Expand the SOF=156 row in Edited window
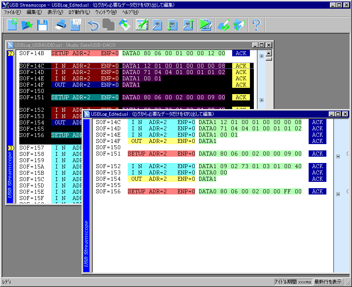This screenshot has height=287, width=352. pos(338,194)
